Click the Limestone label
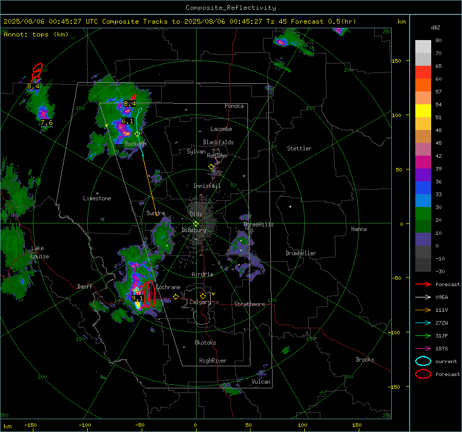The image size is (462, 432). [x=97, y=198]
